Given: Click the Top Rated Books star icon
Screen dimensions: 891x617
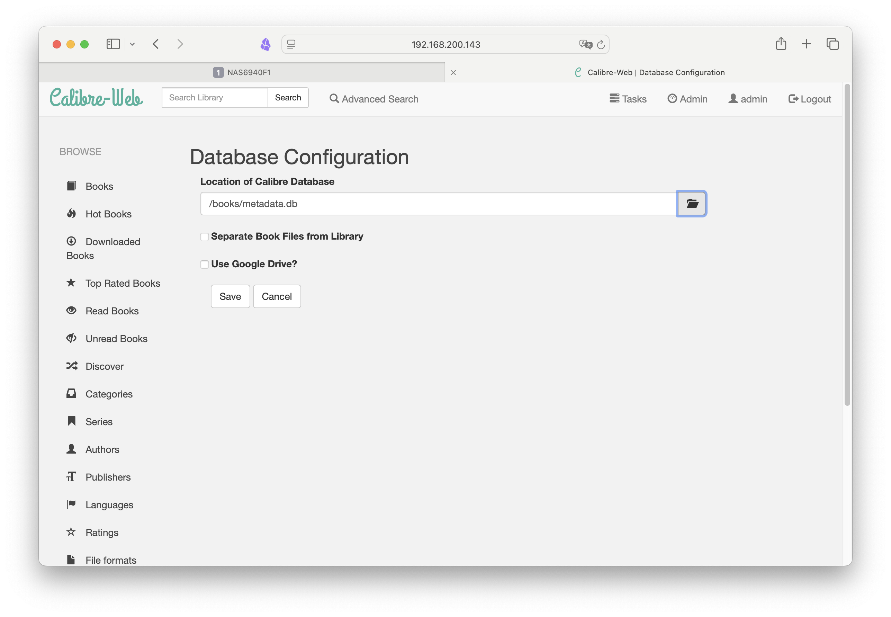Looking at the screenshot, I should click(x=71, y=283).
